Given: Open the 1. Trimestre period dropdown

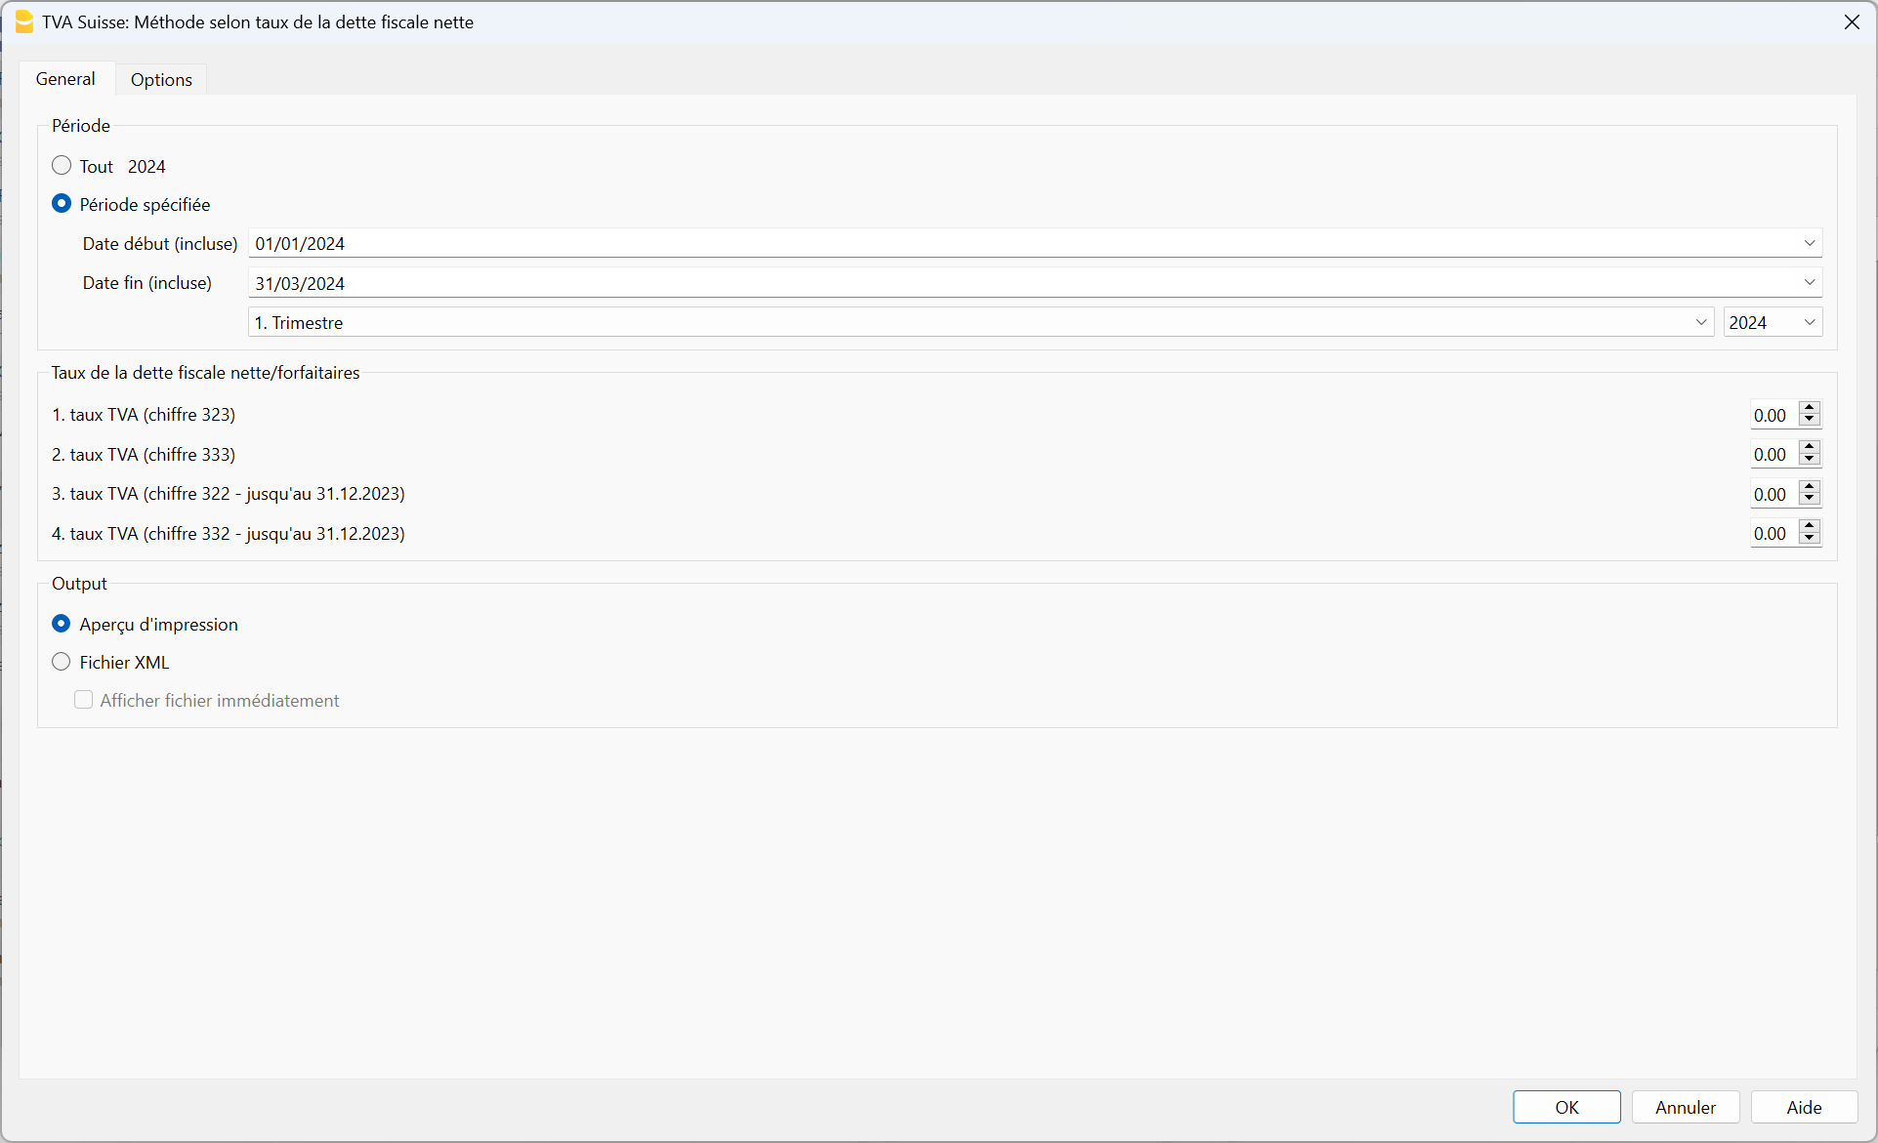Looking at the screenshot, I should pyautogui.click(x=1700, y=322).
